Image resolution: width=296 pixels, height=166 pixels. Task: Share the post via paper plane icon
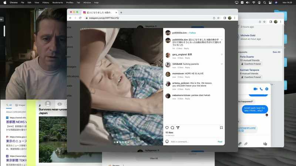tap(178, 128)
